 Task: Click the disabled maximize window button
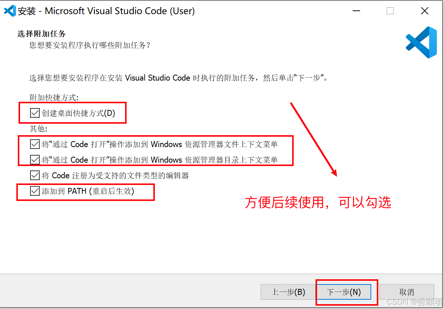tap(390, 11)
